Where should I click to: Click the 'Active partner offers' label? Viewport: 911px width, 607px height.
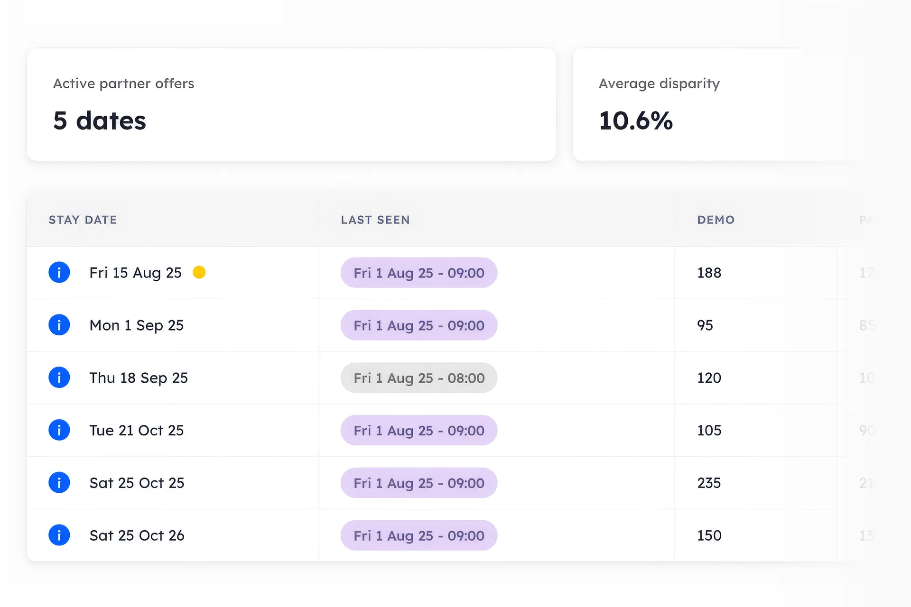[124, 83]
